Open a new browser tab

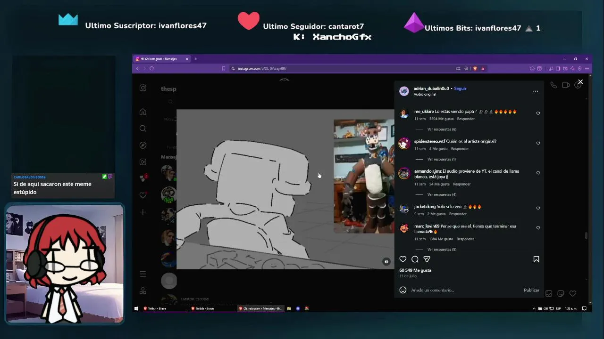point(196,59)
